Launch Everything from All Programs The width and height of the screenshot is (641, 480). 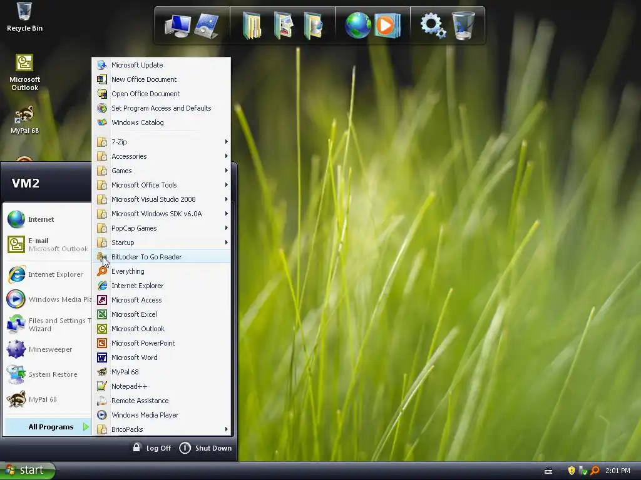162,271
